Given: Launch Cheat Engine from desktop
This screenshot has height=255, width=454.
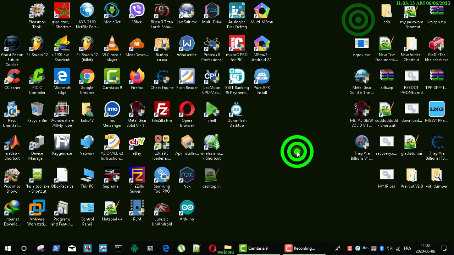Looking at the screenshot, I should click(x=162, y=79).
